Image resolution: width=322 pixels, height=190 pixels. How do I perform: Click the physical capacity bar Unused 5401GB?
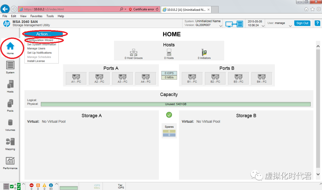pyautogui.click(x=176, y=104)
